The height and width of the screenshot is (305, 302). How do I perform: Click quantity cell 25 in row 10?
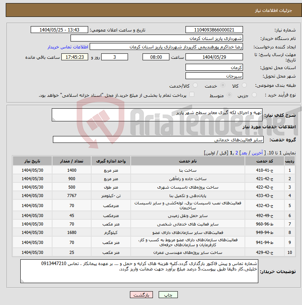coord(72,252)
